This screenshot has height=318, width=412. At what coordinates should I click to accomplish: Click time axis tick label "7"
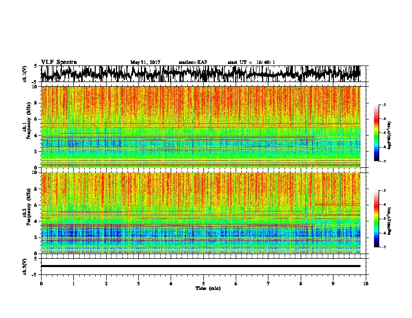[268, 284]
